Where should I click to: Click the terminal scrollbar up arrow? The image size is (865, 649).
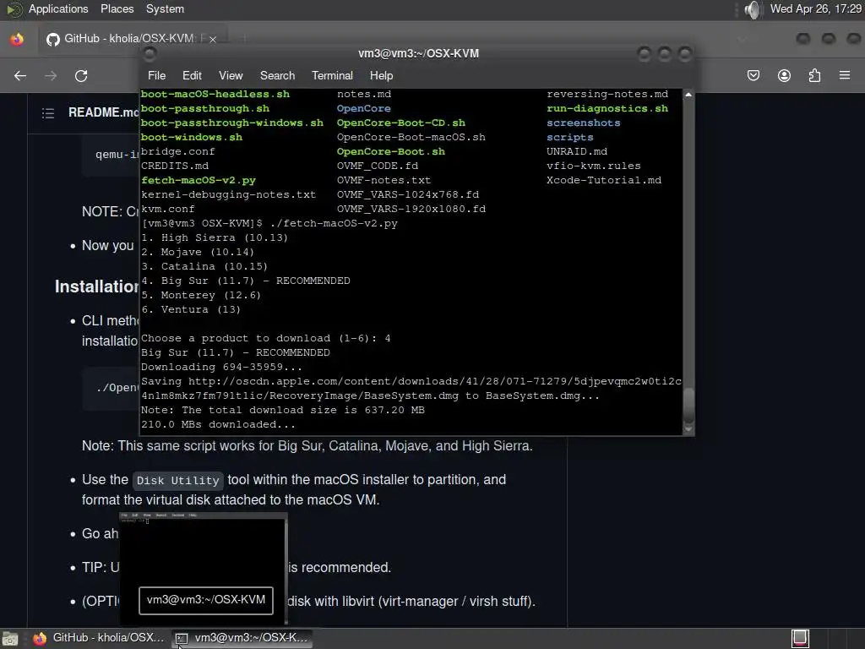(x=688, y=95)
